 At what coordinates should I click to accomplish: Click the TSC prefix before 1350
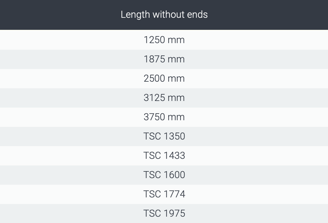(x=152, y=136)
